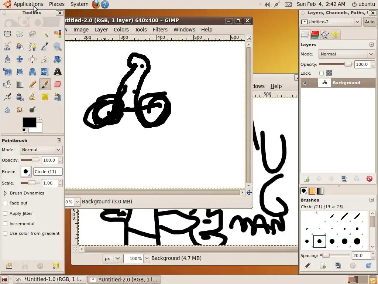The height and width of the screenshot is (284, 378).
Task: Select the Shear tool
Action: (20, 71)
